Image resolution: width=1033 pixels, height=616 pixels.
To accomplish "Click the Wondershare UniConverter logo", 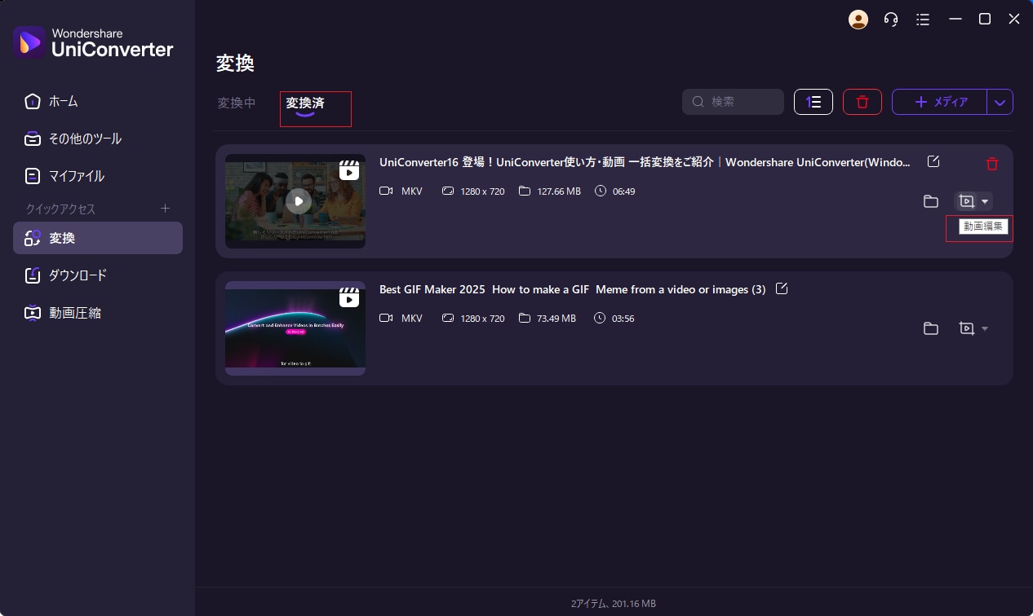I will [x=94, y=42].
